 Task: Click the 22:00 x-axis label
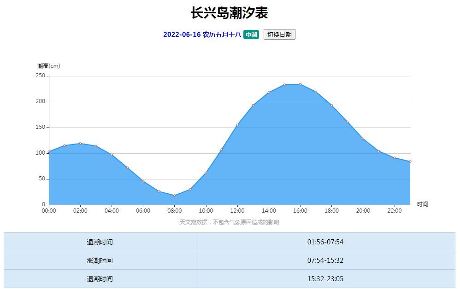[395, 210]
